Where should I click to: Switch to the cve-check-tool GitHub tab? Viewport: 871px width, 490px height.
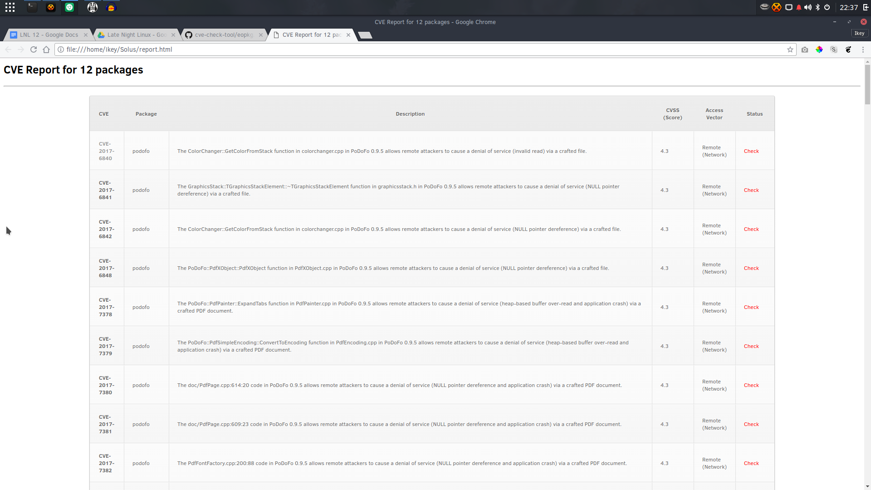point(224,35)
